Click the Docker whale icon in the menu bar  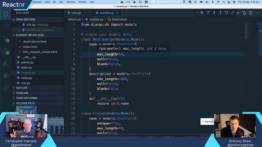pyautogui.click(x=122, y=2)
